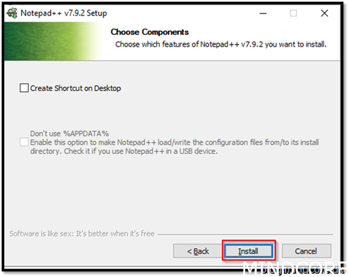Click the 'Enable this option' USB description text
Image resolution: width=349 pixels, height=277 pixels.
point(174,147)
